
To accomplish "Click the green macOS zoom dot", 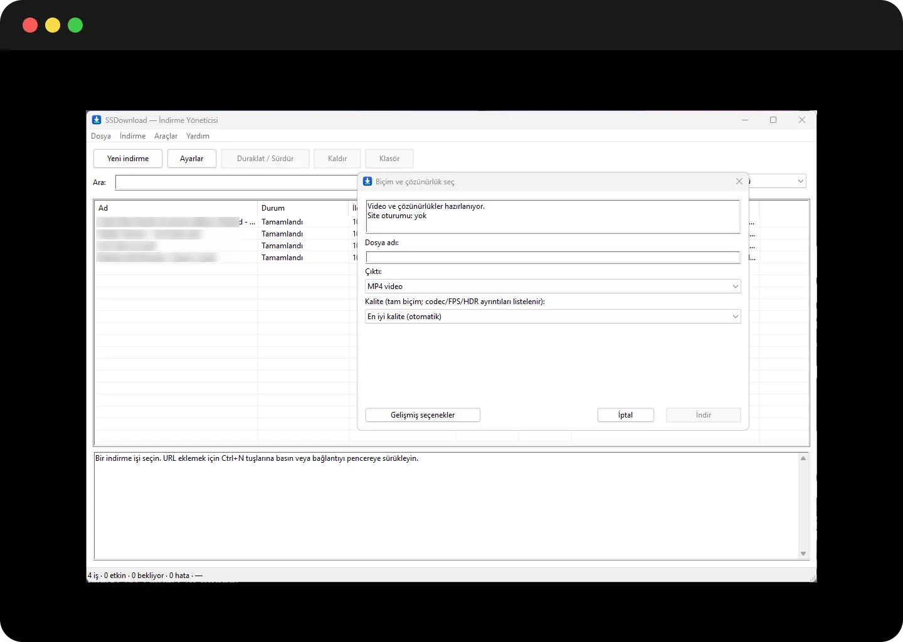I will 75,25.
